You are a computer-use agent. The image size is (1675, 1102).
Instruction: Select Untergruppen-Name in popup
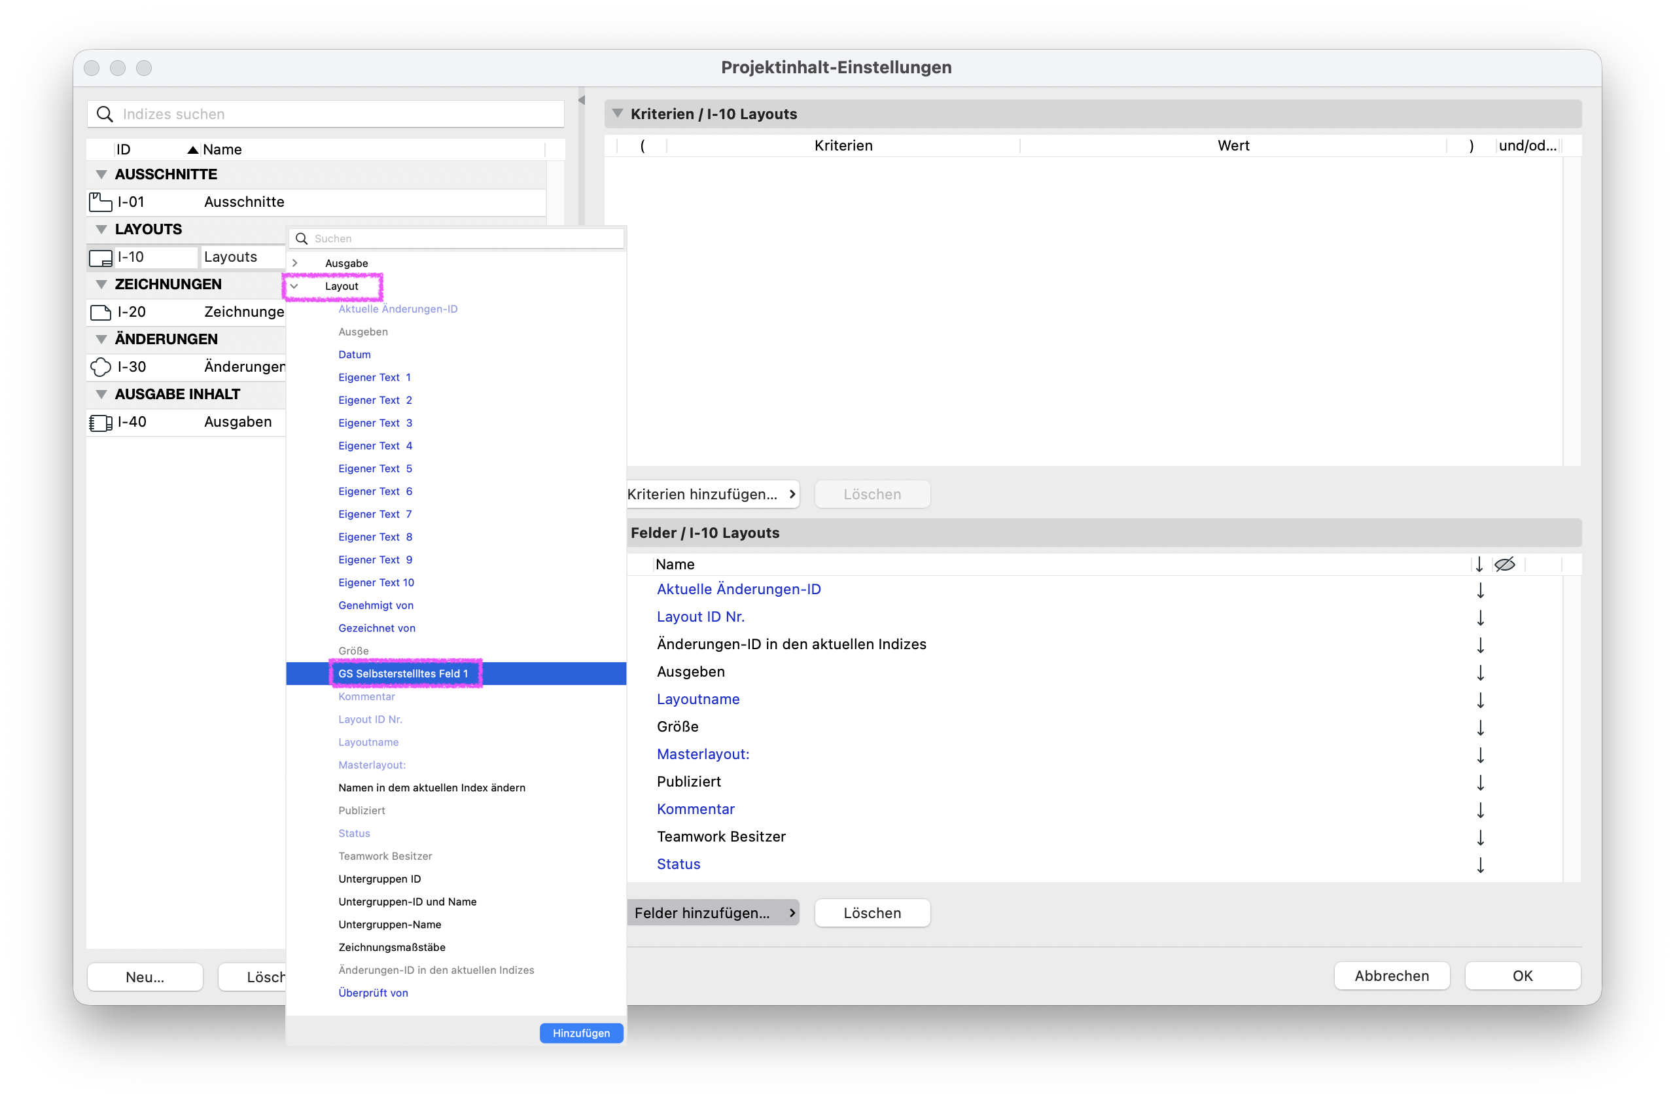[x=389, y=925]
